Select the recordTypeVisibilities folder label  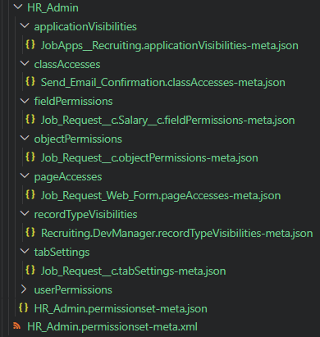coord(85,215)
